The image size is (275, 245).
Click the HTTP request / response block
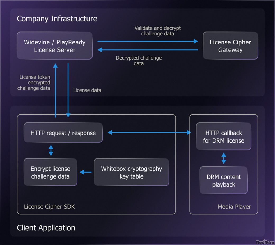click(63, 133)
